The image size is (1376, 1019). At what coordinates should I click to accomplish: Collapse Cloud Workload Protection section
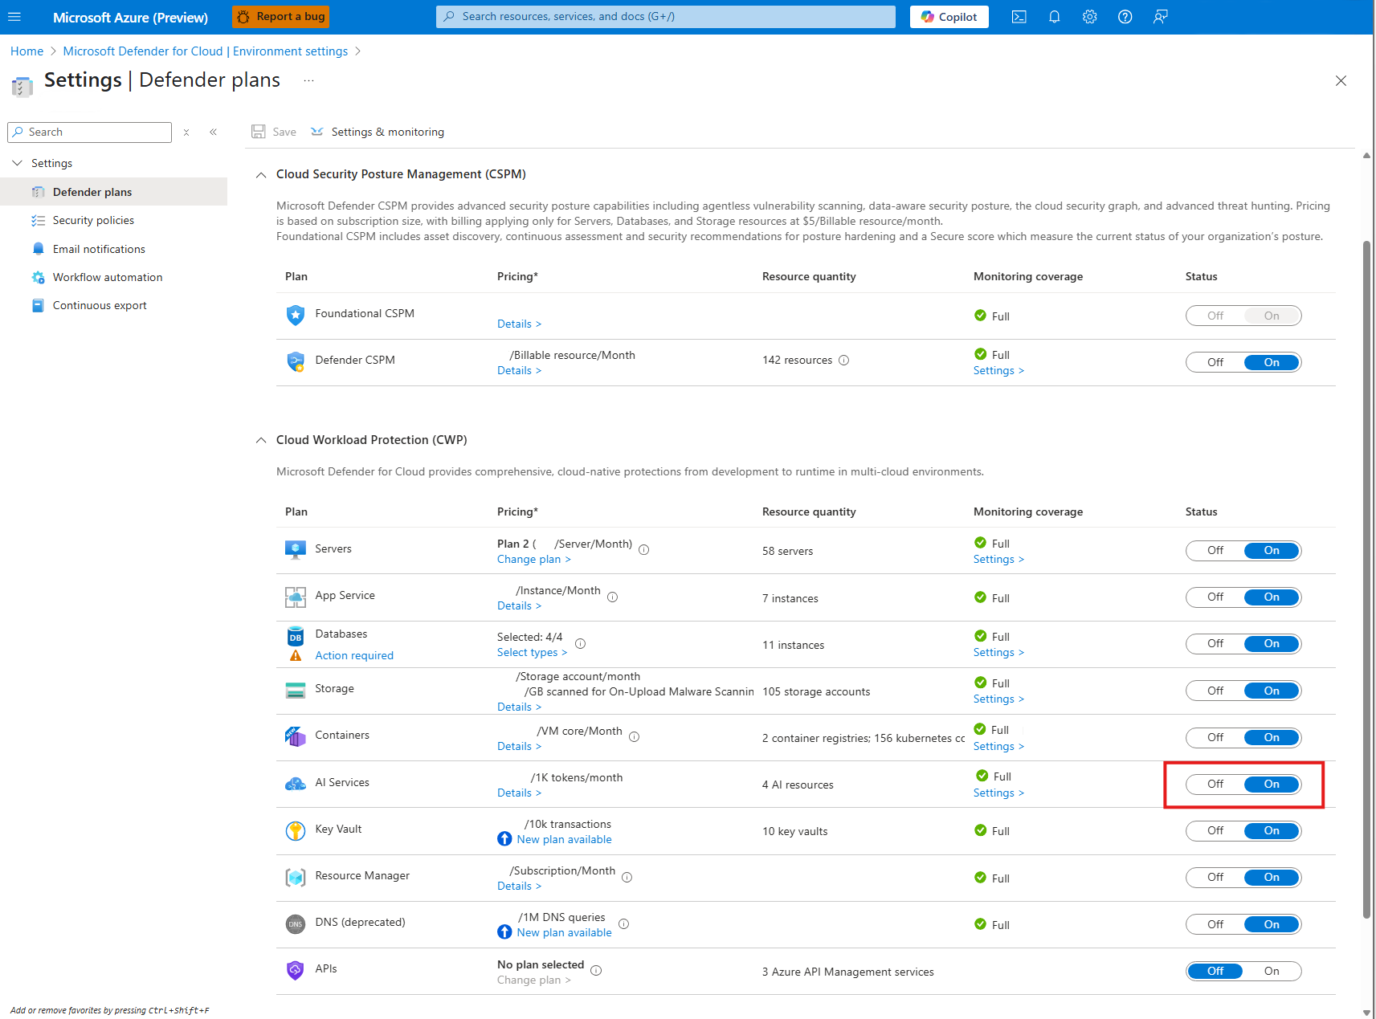[x=261, y=440]
